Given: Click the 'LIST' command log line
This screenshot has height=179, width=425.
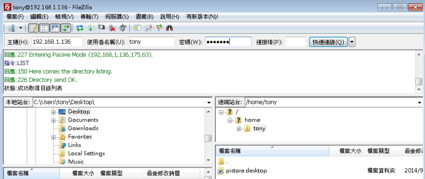Looking at the screenshot, I should coord(17,63).
